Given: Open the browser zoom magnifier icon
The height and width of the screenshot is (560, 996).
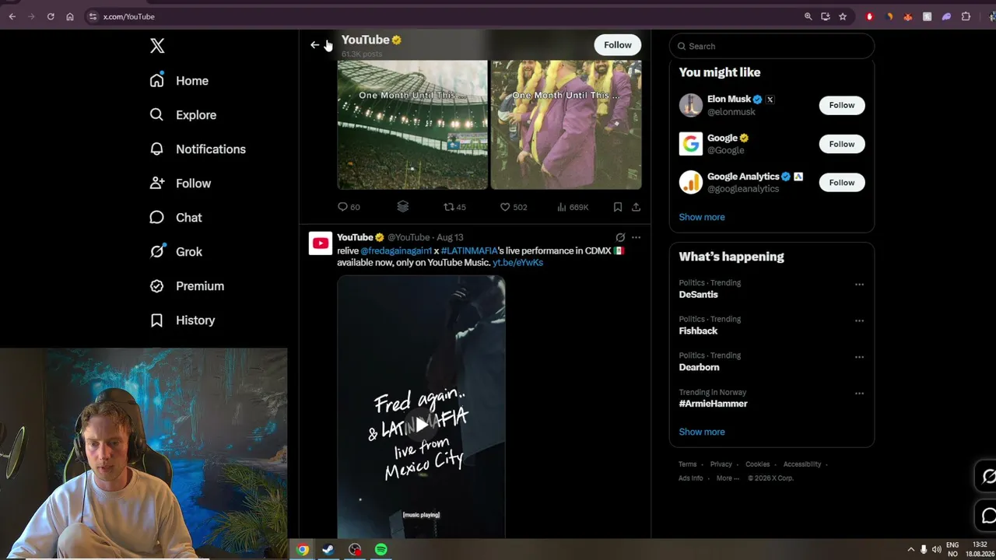Looking at the screenshot, I should tap(808, 16).
